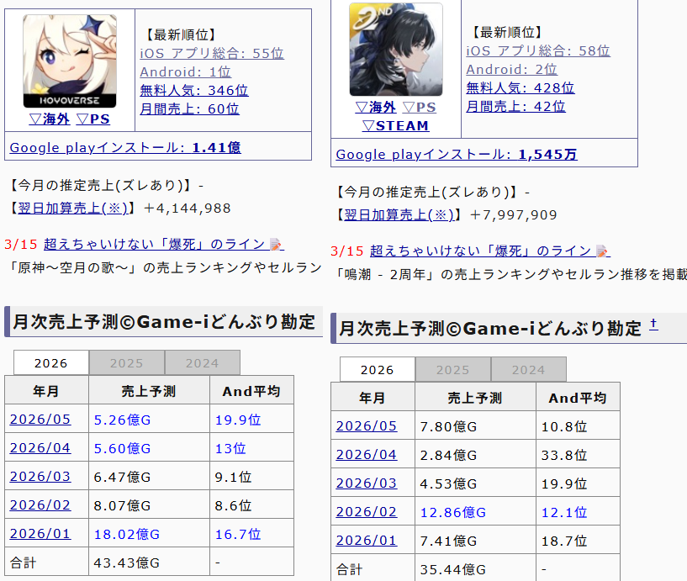Open Android: 1位 ranking link
Screen dimensions: 687x581
[x=185, y=71]
